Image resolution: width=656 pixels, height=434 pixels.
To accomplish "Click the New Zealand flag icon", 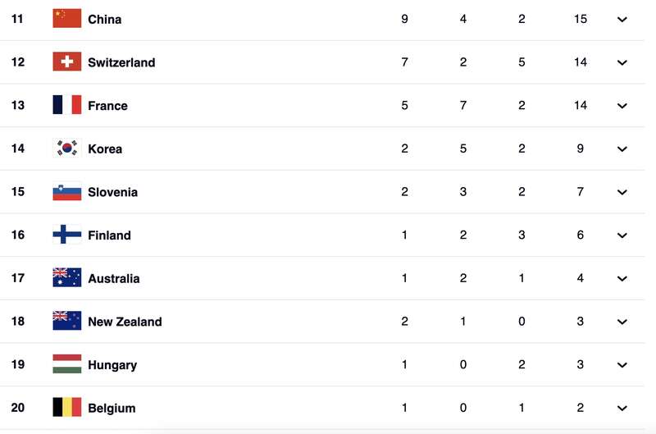I will click(x=66, y=322).
